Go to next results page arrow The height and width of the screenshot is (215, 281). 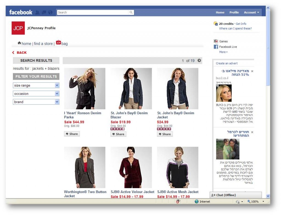coord(199,60)
